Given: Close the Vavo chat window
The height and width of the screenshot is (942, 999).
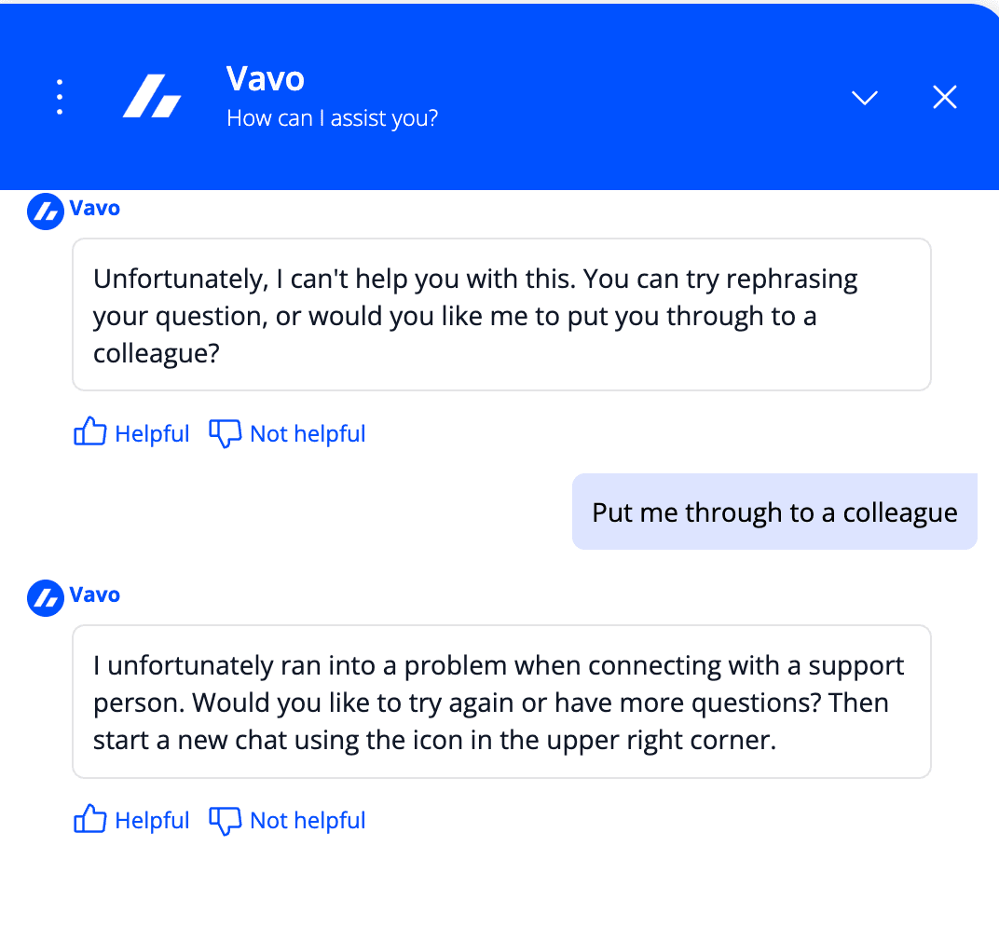Looking at the screenshot, I should click(x=945, y=97).
